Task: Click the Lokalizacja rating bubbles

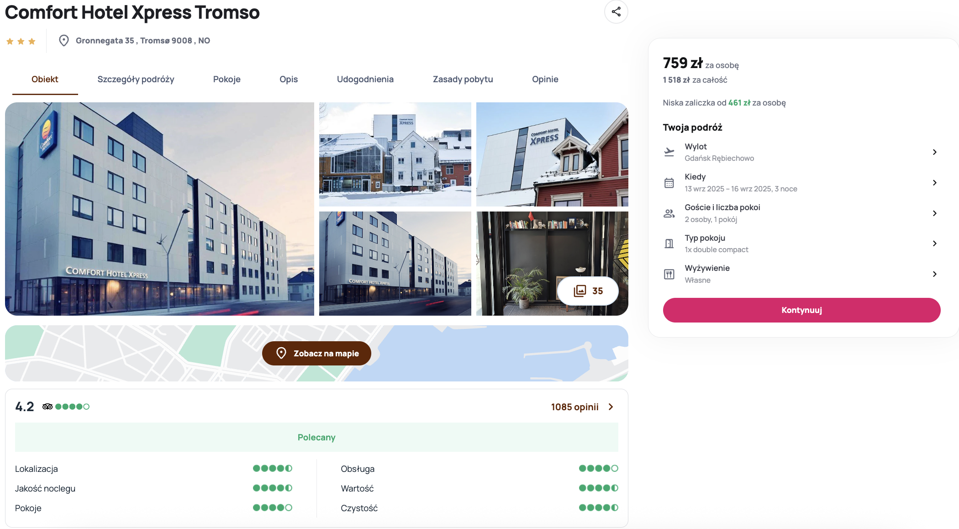Action: 273,468
